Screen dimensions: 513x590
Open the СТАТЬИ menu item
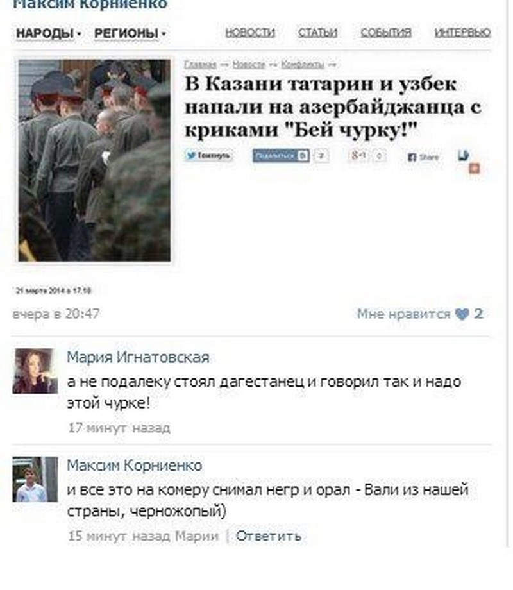click(317, 32)
